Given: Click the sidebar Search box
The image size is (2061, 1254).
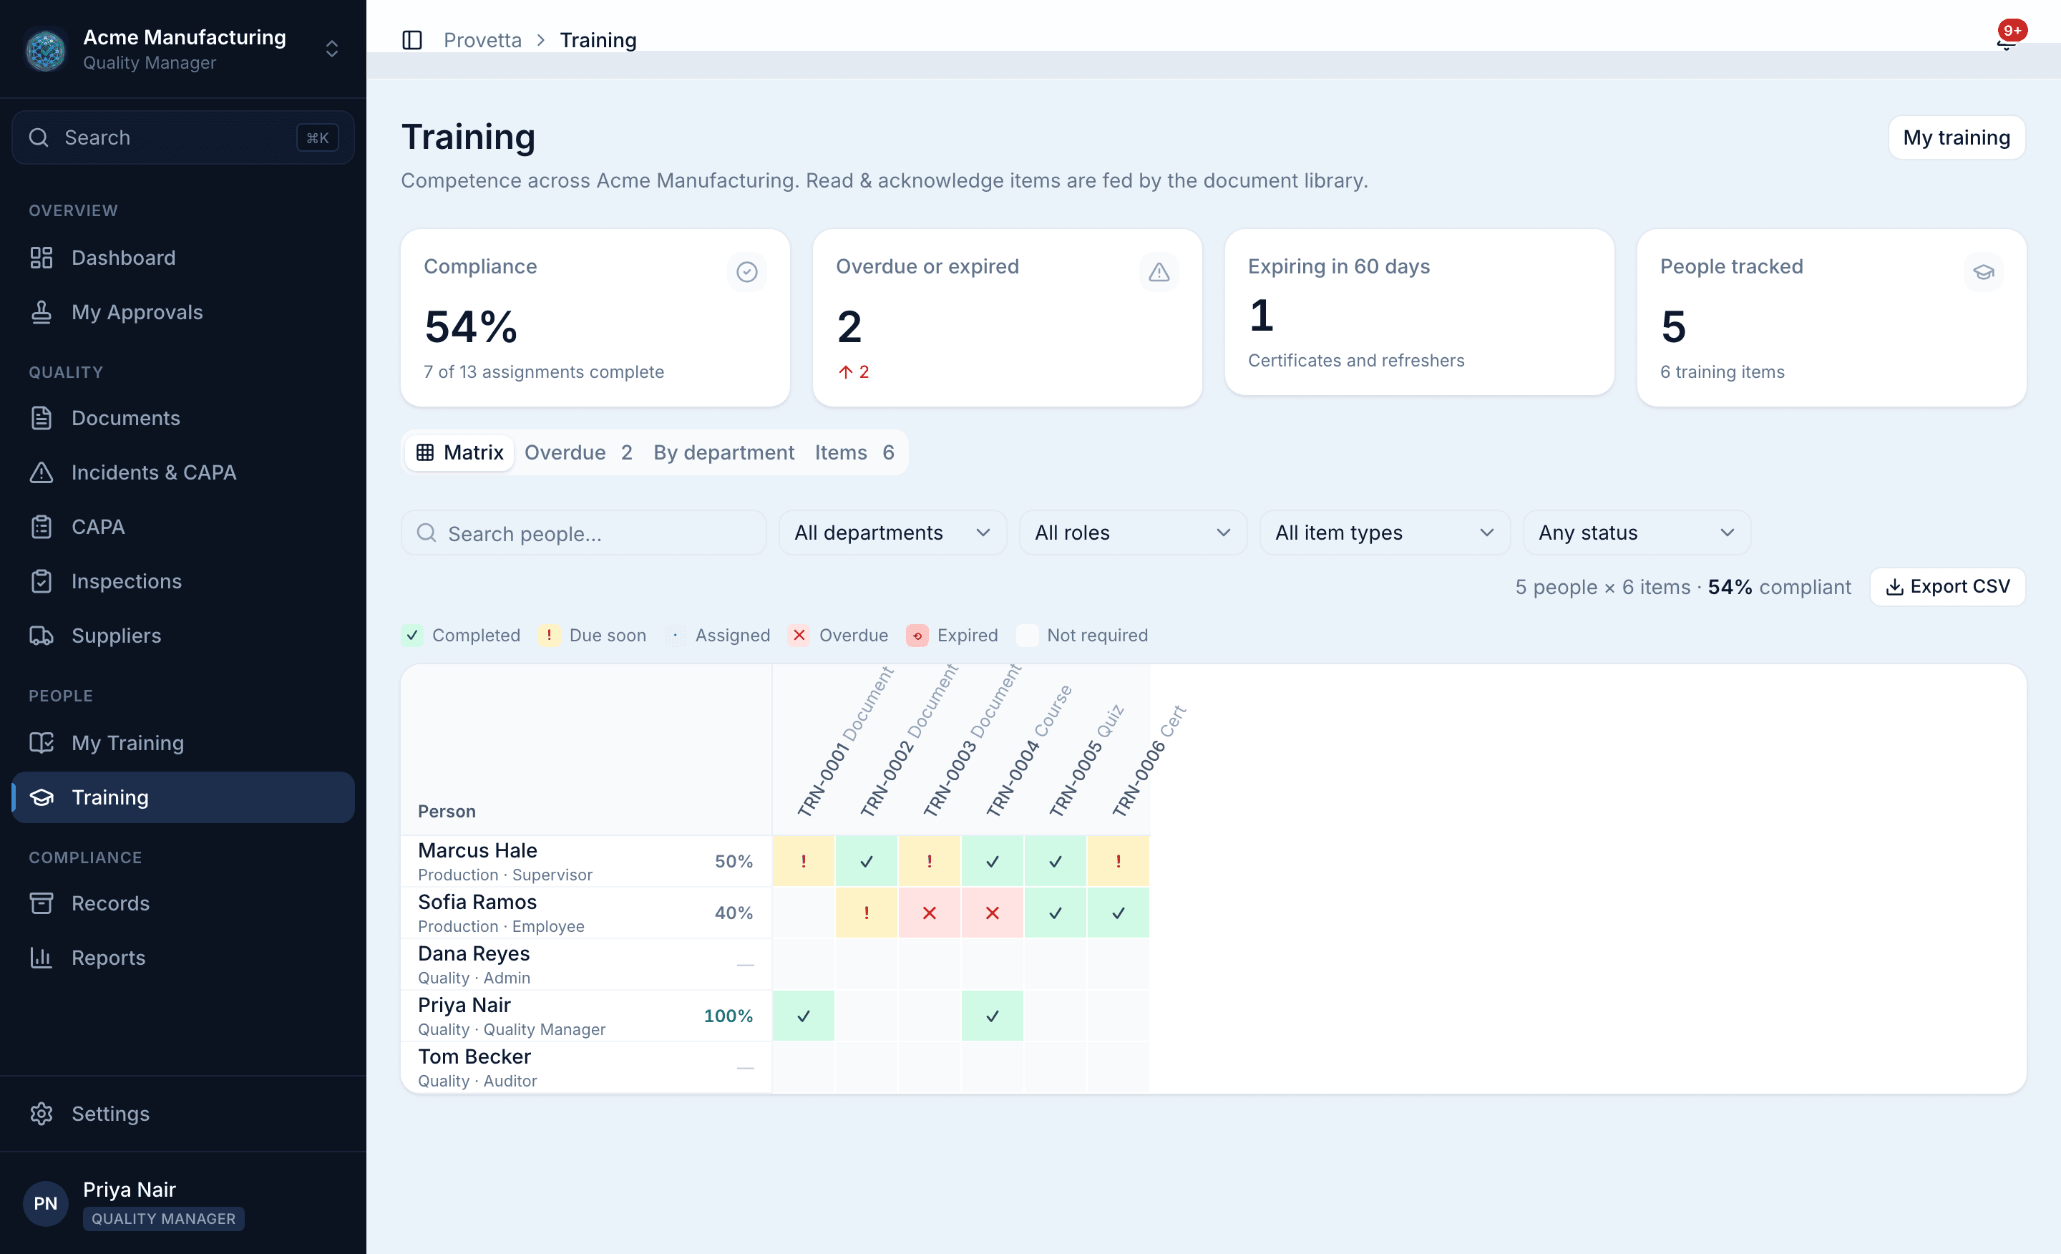Looking at the screenshot, I should coord(182,137).
